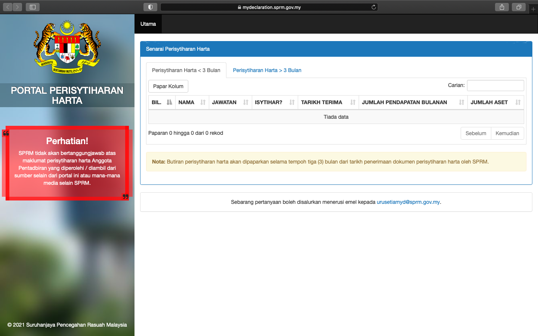Click the TARIKH TERIMA header label
538x336 pixels.
click(x=322, y=102)
